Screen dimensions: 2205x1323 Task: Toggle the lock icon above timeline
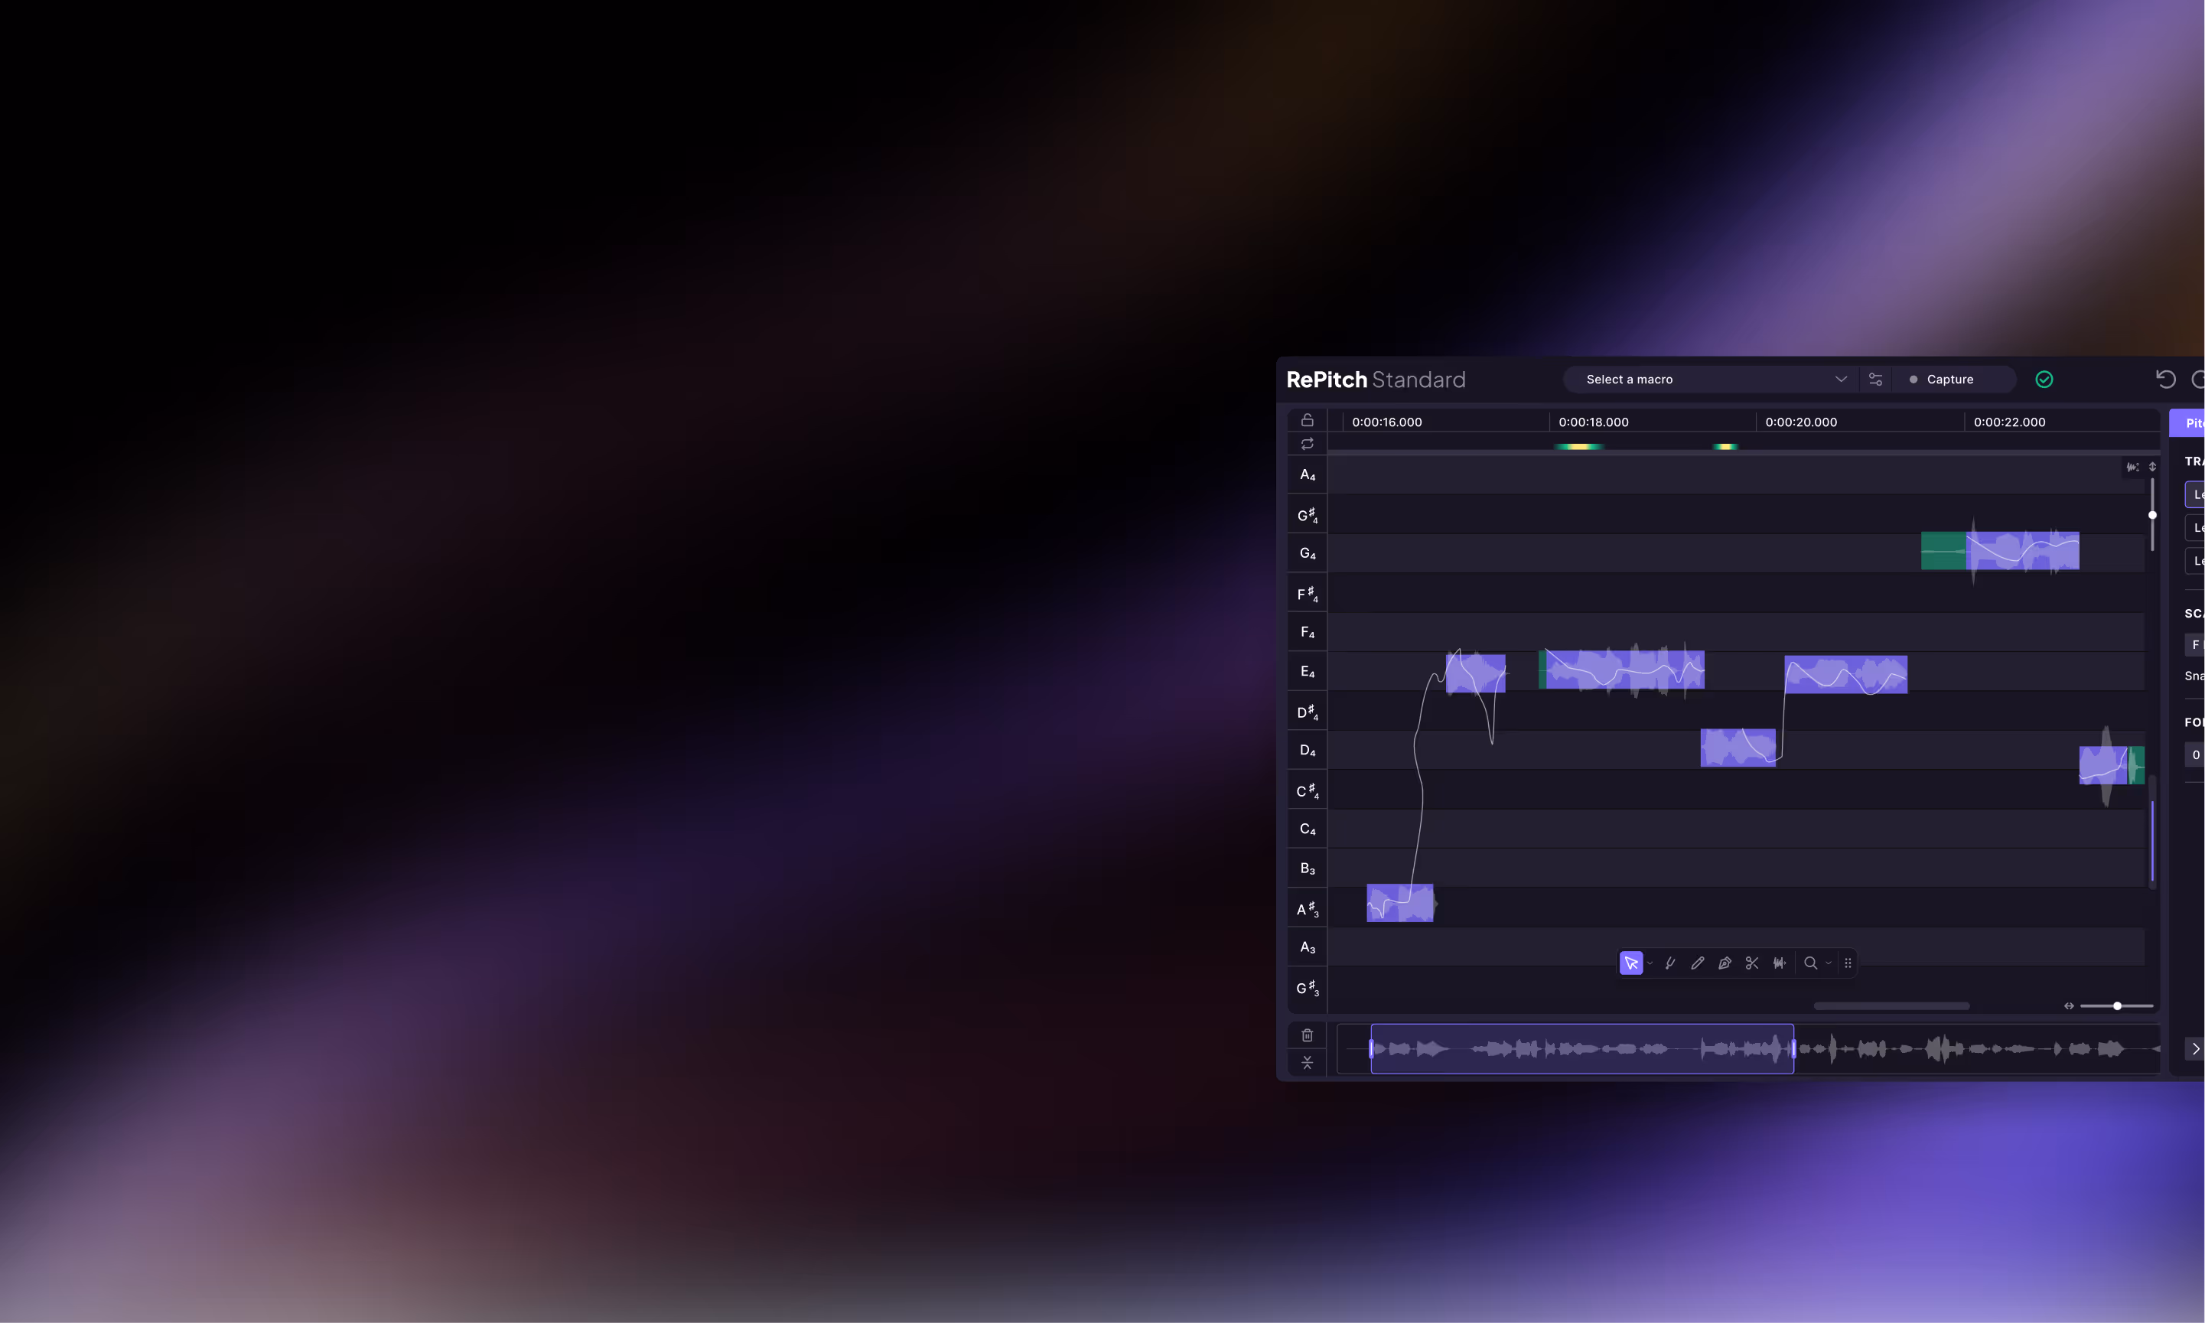tap(1307, 420)
